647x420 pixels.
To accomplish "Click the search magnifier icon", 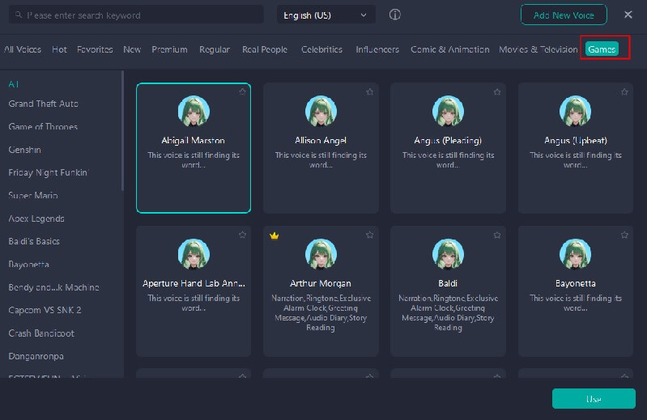I will [19, 15].
